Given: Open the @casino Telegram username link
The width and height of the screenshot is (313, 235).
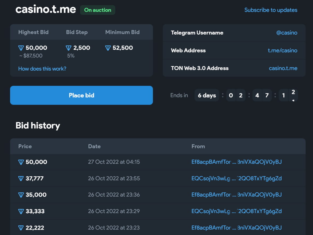Looking at the screenshot, I should click(287, 33).
